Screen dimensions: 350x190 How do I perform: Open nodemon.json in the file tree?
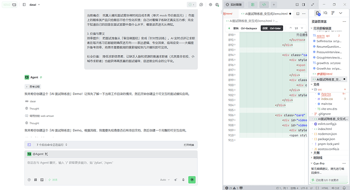point(327,134)
